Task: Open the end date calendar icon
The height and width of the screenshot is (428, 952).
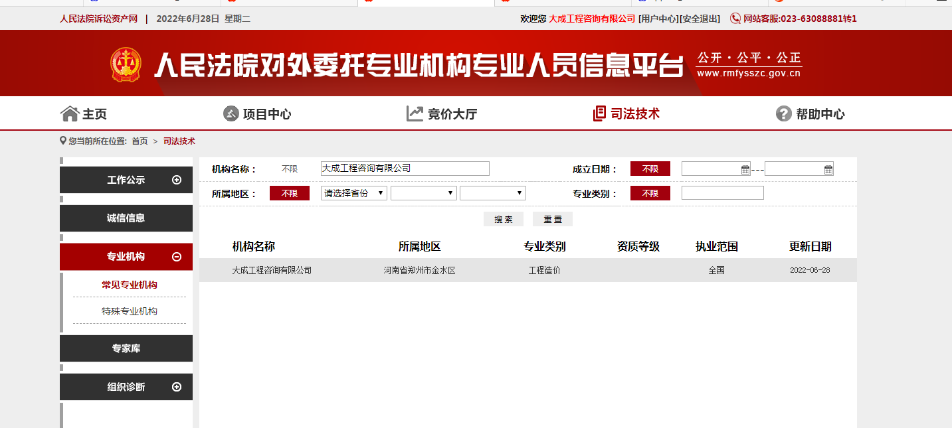Action: point(828,169)
